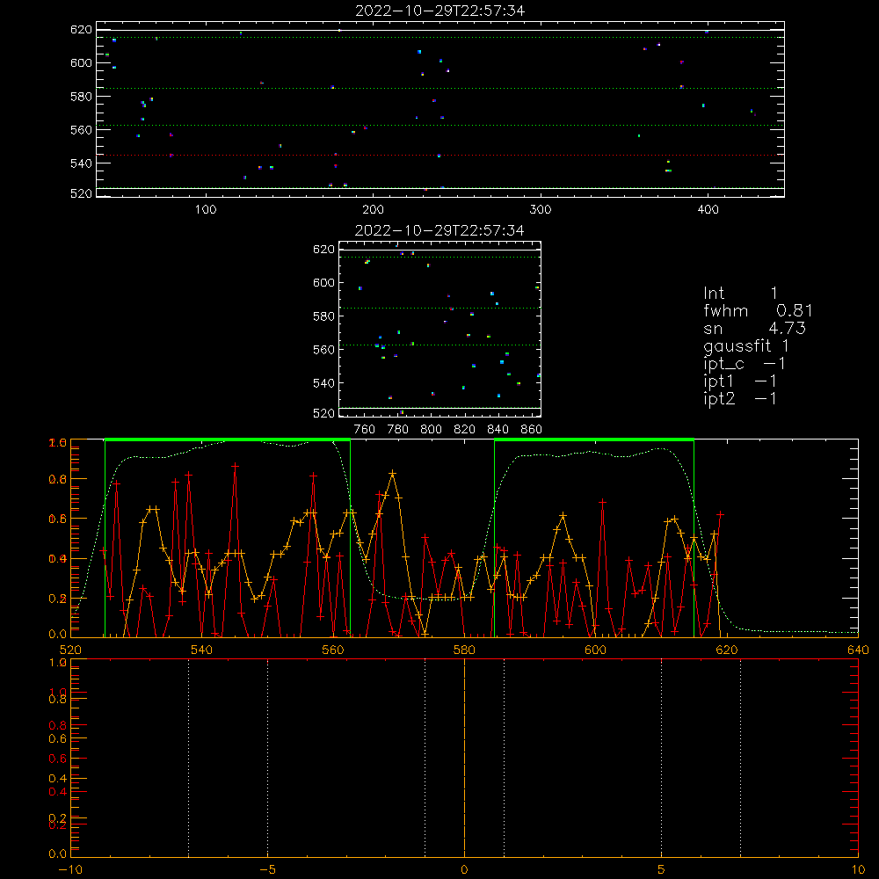Click the 640 tick label on the profile plot axis
This screenshot has width=879, height=879.
click(x=858, y=650)
